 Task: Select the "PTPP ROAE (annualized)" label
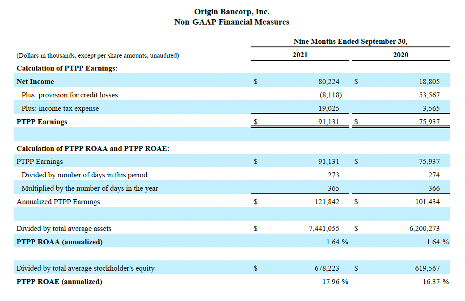(59, 282)
